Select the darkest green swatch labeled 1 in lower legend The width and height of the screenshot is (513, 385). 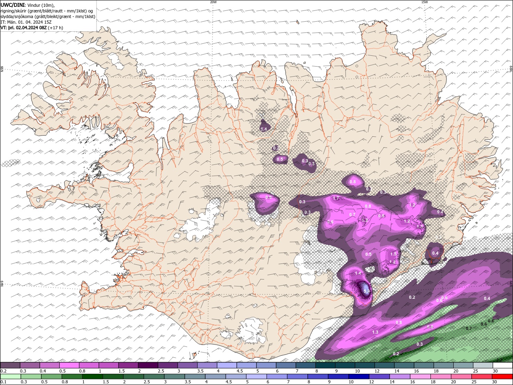point(92,377)
